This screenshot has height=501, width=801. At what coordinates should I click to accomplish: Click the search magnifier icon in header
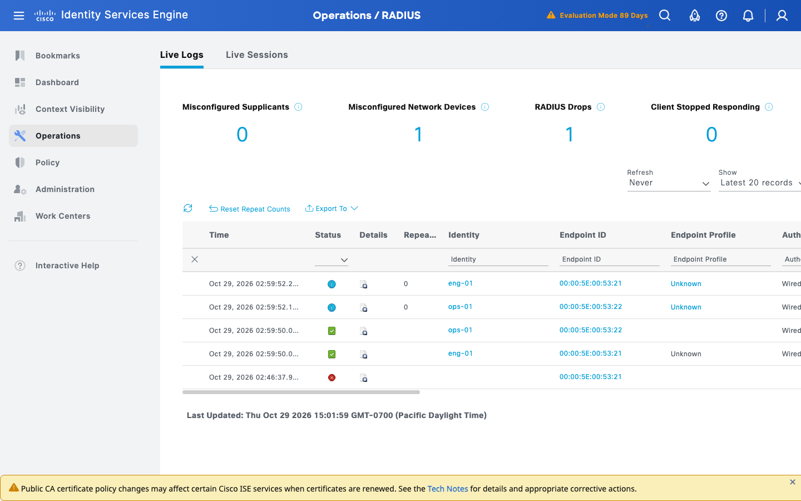pos(665,16)
